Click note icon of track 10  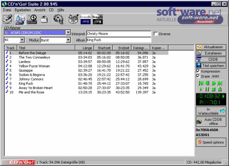tap(7, 92)
